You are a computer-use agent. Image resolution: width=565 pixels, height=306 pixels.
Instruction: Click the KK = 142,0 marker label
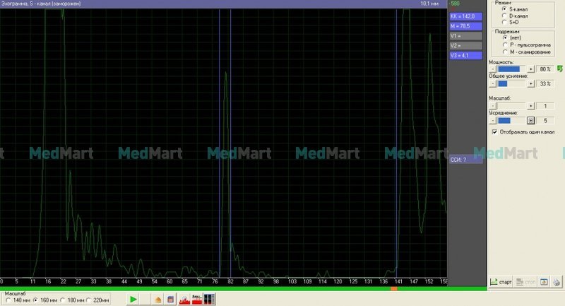tap(465, 16)
